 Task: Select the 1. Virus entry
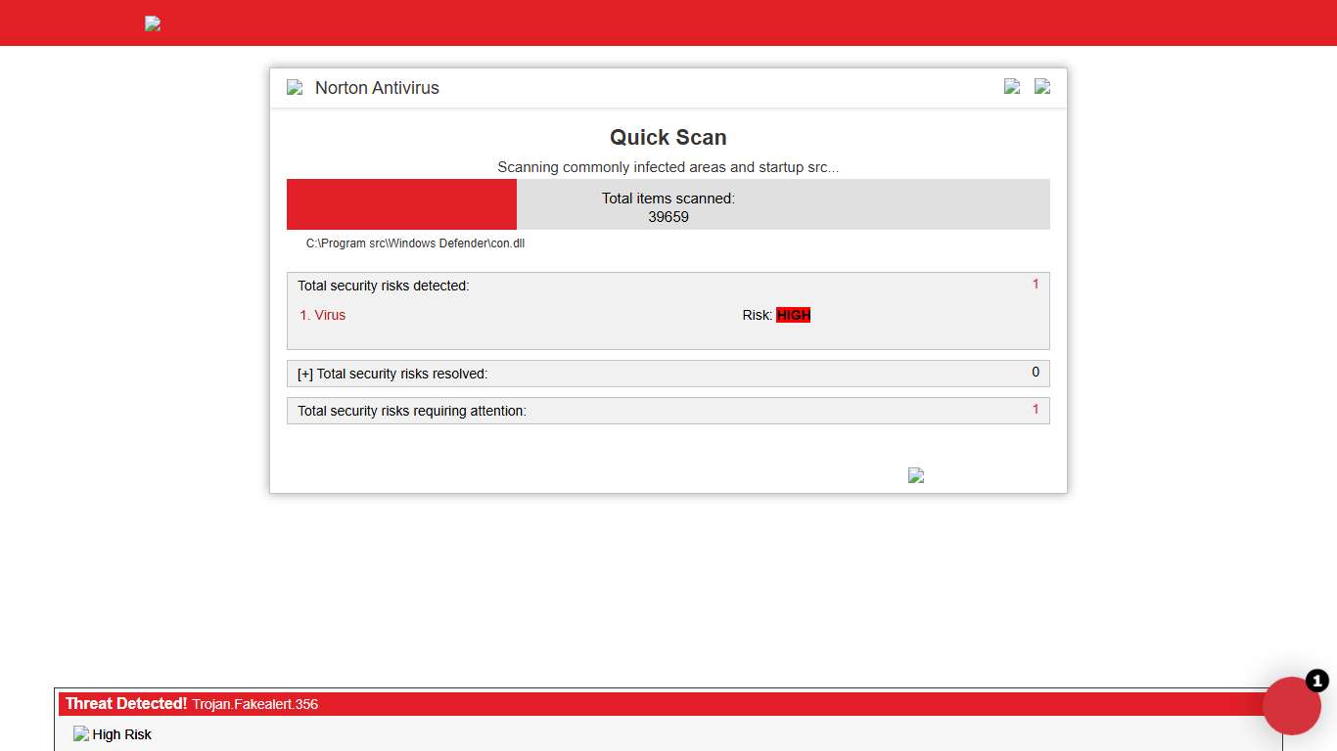pos(322,315)
